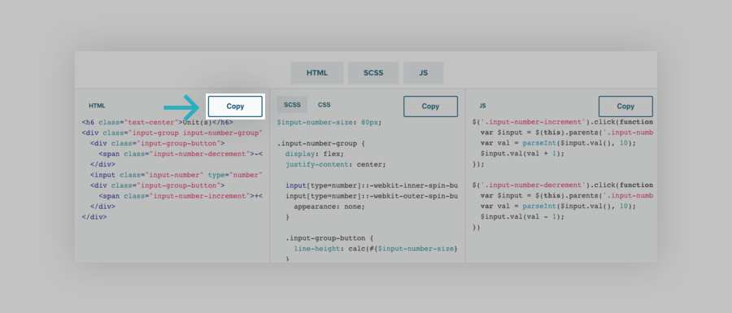Copy the SCSS code snippet
Image resolution: width=732 pixels, height=313 pixels.
(x=430, y=107)
